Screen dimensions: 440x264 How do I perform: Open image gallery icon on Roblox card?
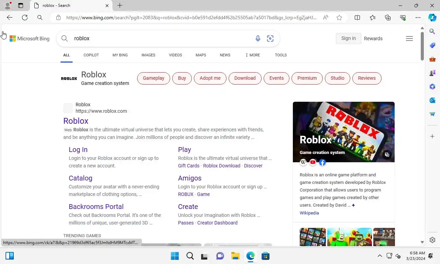point(387,155)
